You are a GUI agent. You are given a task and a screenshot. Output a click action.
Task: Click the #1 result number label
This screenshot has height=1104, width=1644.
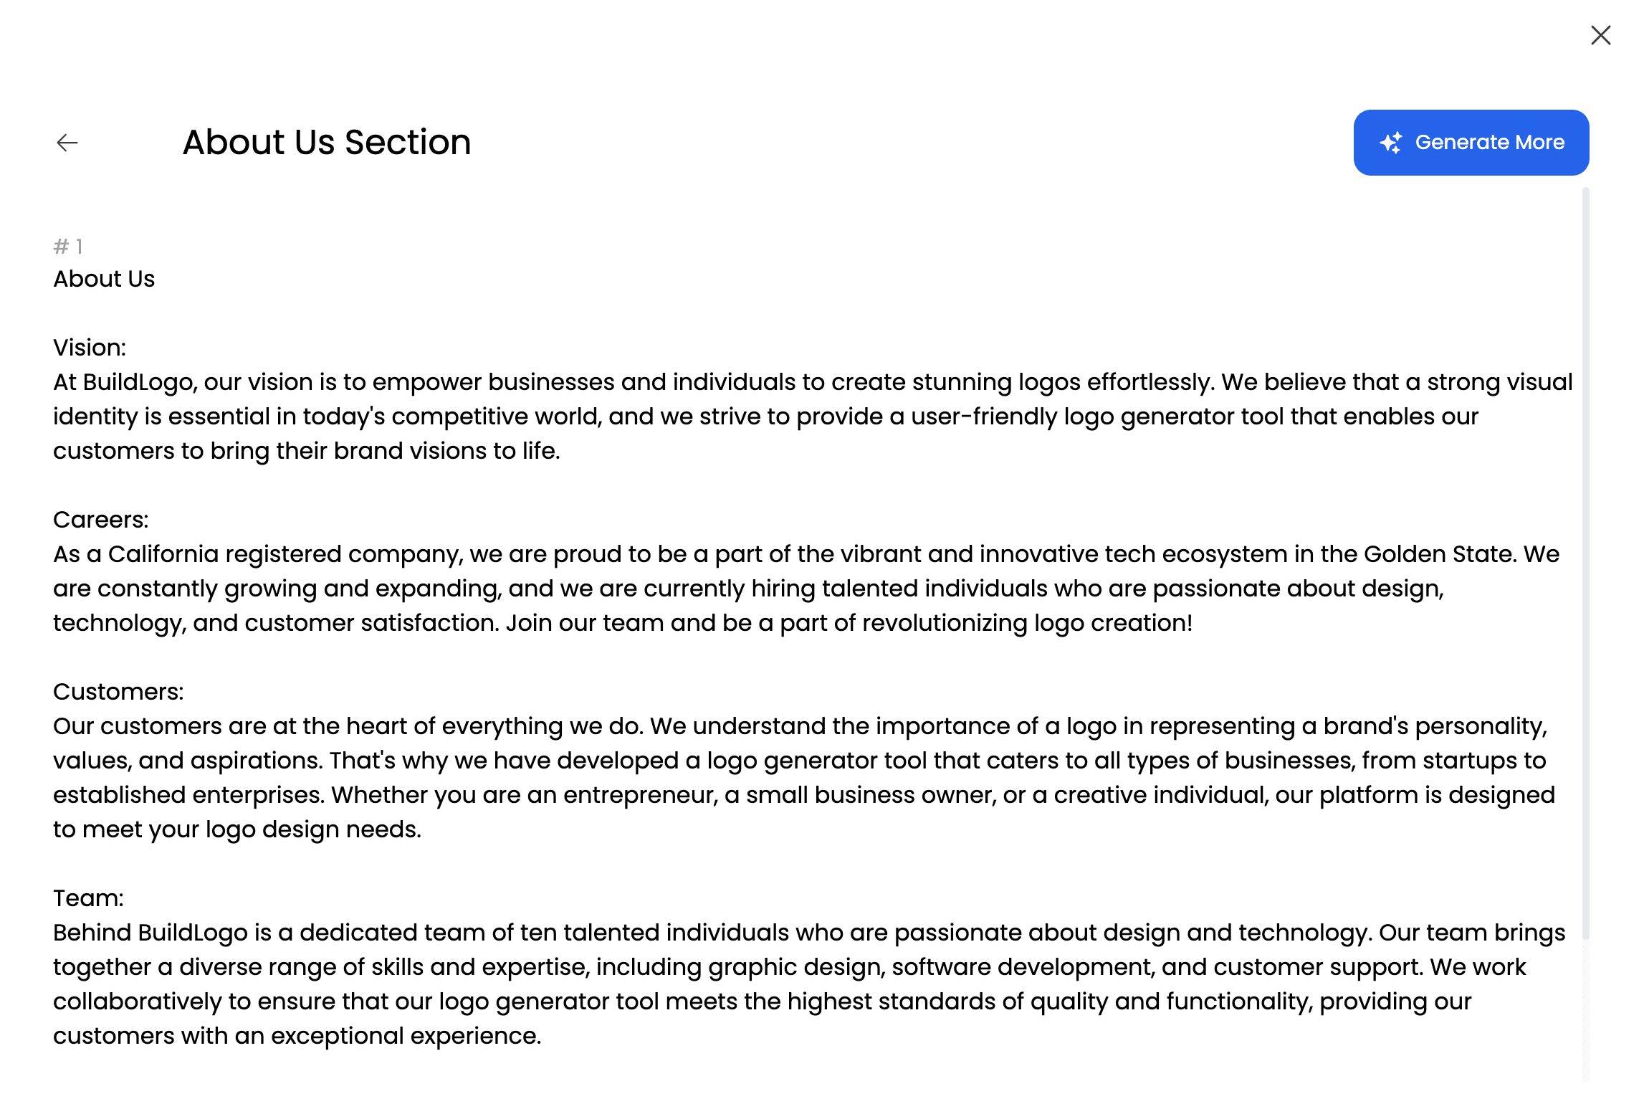pyautogui.click(x=68, y=247)
